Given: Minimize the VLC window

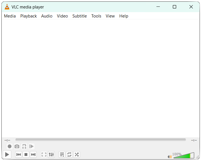Looking at the screenshot, I should [158, 7].
